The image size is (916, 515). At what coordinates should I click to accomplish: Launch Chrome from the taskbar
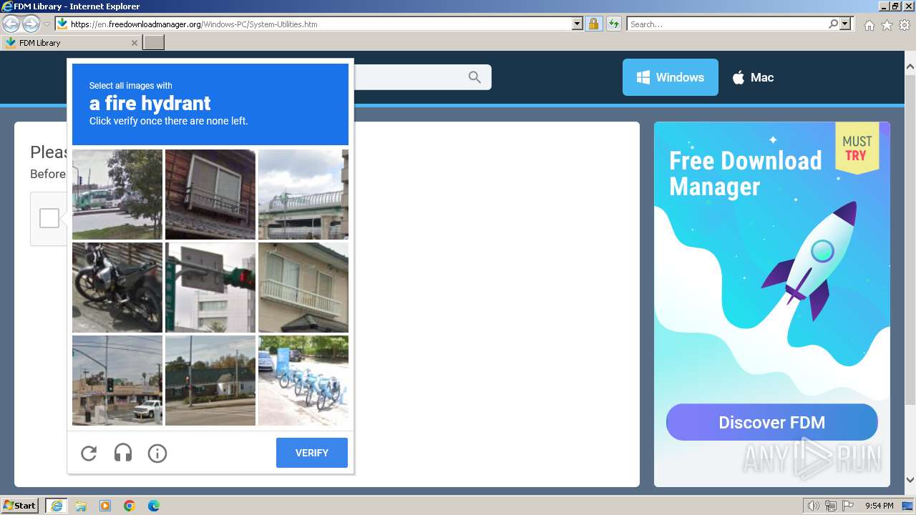130,506
